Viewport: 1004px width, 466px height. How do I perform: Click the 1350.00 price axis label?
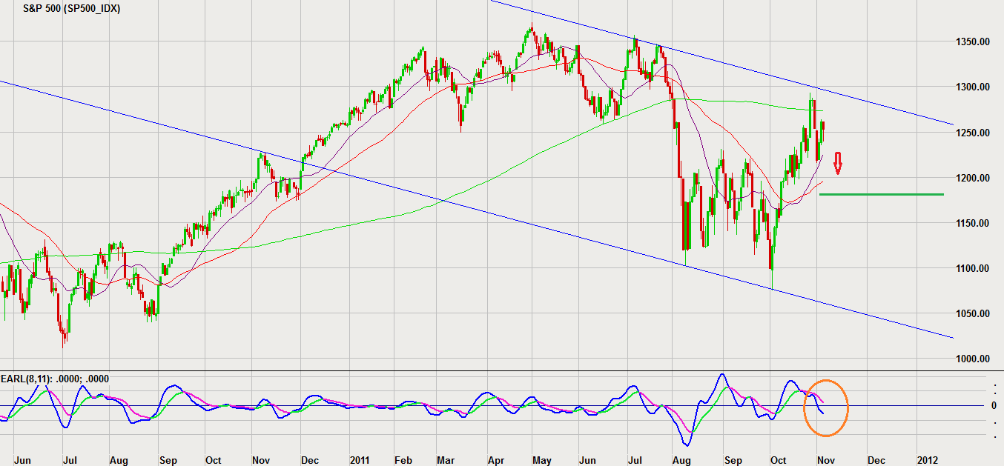971,42
